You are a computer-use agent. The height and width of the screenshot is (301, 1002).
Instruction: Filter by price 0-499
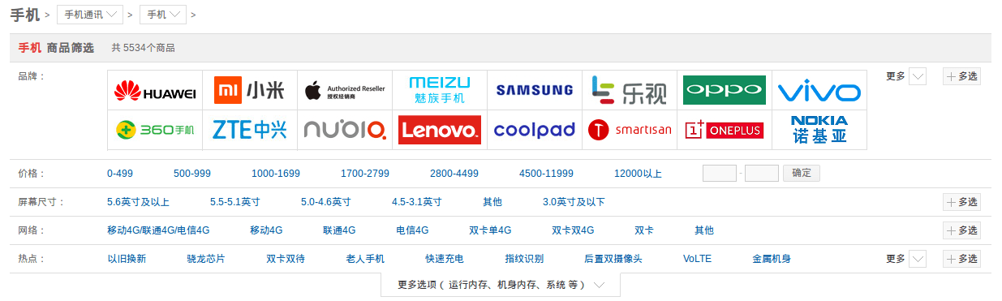pyautogui.click(x=120, y=174)
